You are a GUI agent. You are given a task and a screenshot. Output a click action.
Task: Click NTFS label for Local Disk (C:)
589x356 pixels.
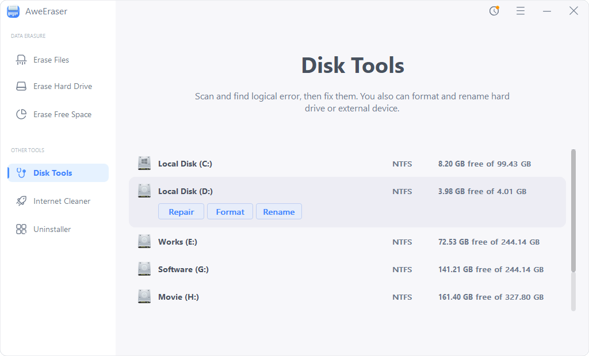pos(402,164)
